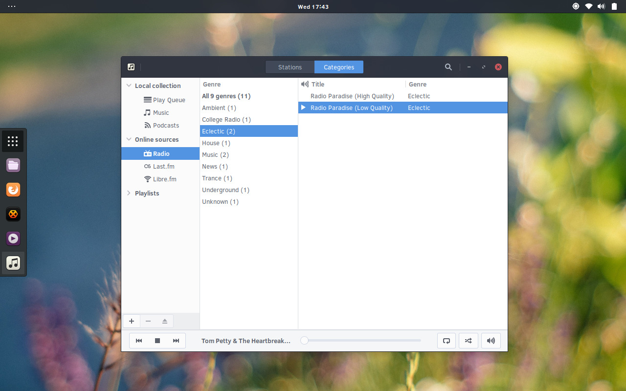Select the Music (2) genre
This screenshot has height=391, width=626.
249,154
